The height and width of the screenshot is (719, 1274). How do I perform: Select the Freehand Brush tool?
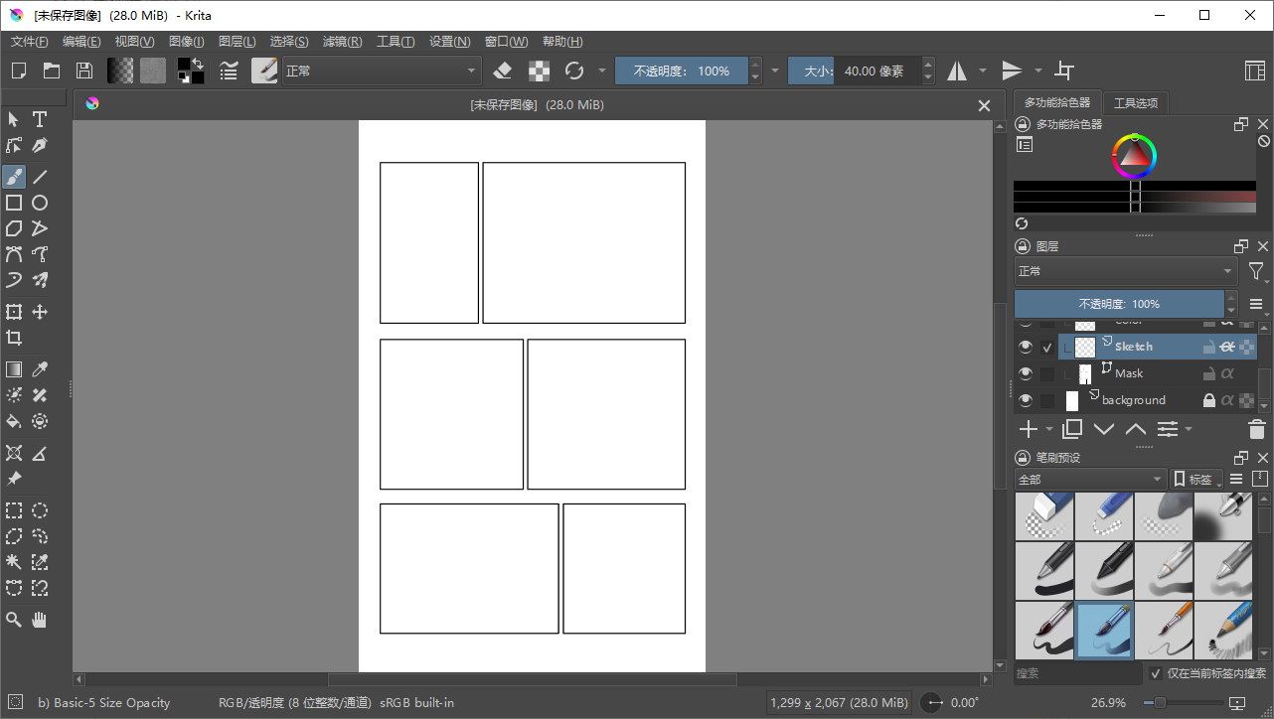tap(14, 177)
